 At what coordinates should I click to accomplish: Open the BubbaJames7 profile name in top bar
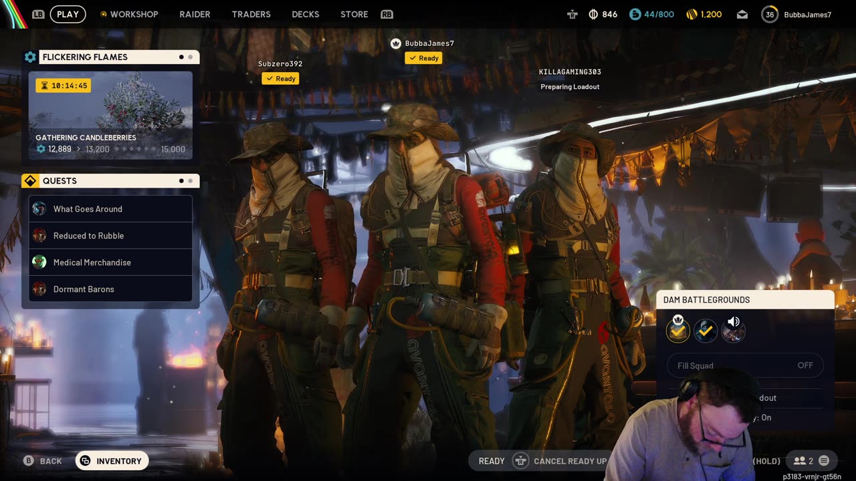(807, 15)
